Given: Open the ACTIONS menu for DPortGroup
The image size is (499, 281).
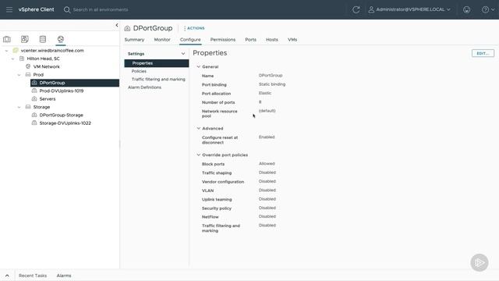Looking at the screenshot, I should click(x=194, y=28).
